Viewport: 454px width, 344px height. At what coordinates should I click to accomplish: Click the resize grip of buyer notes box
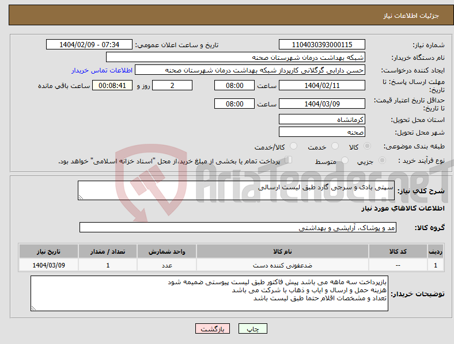(33, 308)
